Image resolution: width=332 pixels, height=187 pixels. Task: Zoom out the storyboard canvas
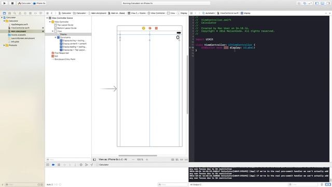pos(133,159)
